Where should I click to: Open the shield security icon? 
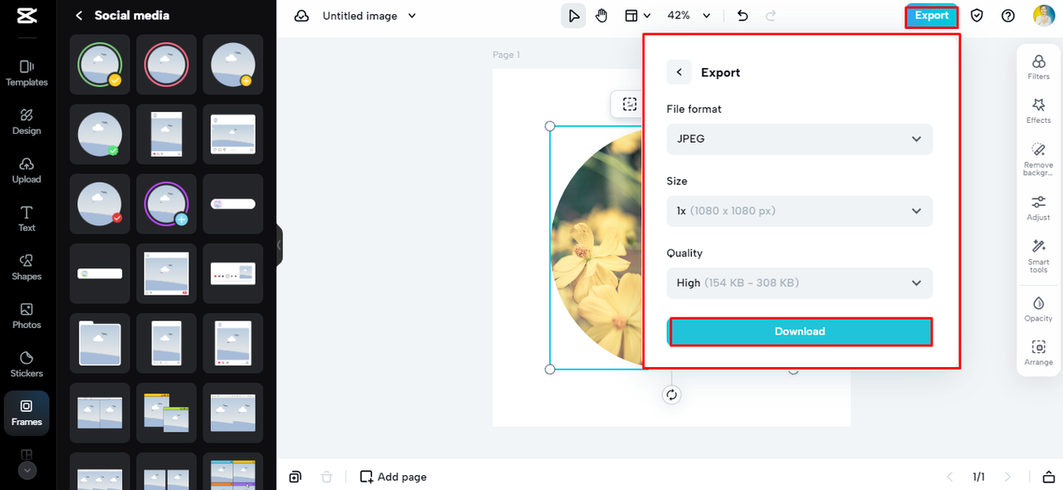977,16
